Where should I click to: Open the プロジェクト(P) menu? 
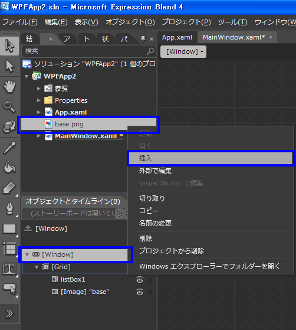(x=186, y=22)
